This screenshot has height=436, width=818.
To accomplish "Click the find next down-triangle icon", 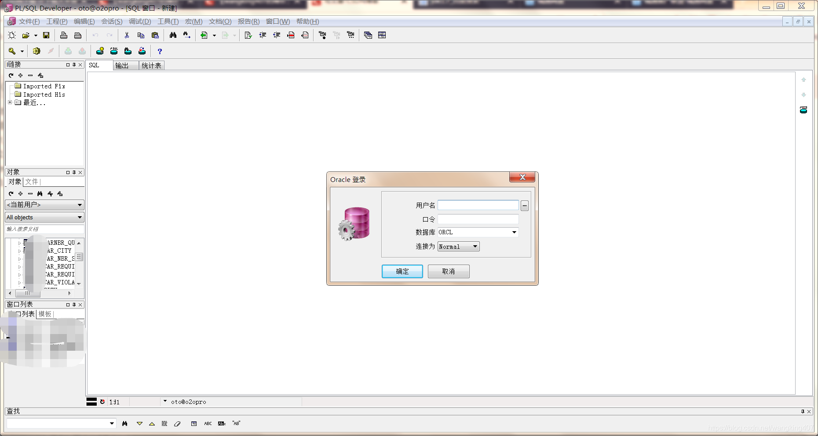I will tap(139, 424).
